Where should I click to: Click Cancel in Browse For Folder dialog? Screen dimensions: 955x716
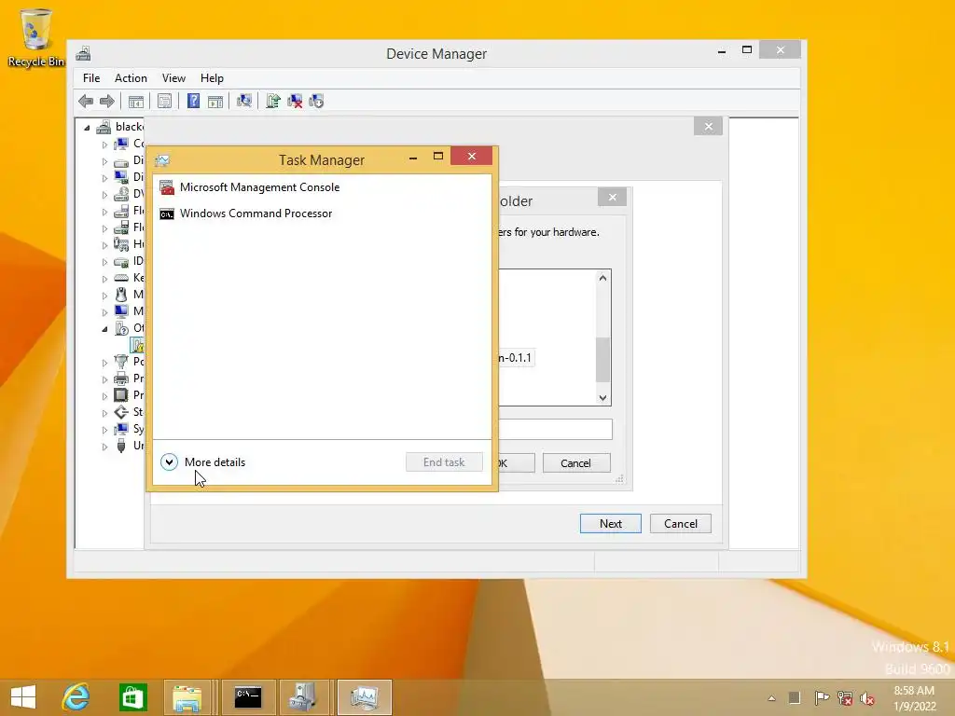coord(576,463)
